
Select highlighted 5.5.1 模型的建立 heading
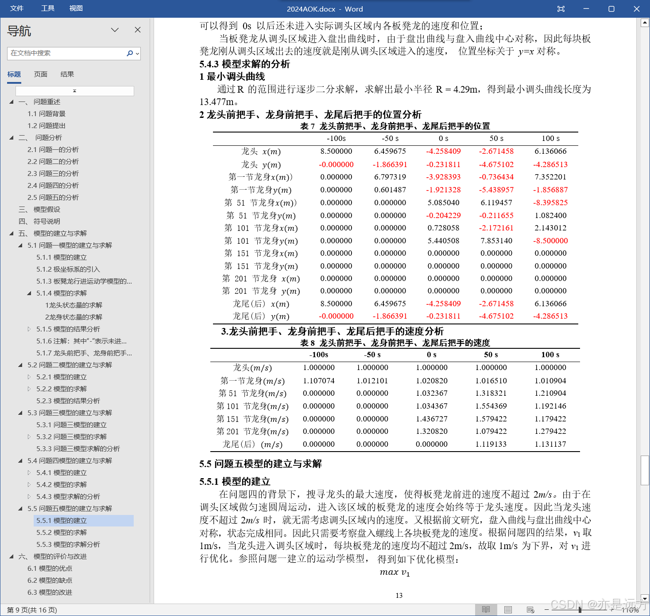[84, 521]
